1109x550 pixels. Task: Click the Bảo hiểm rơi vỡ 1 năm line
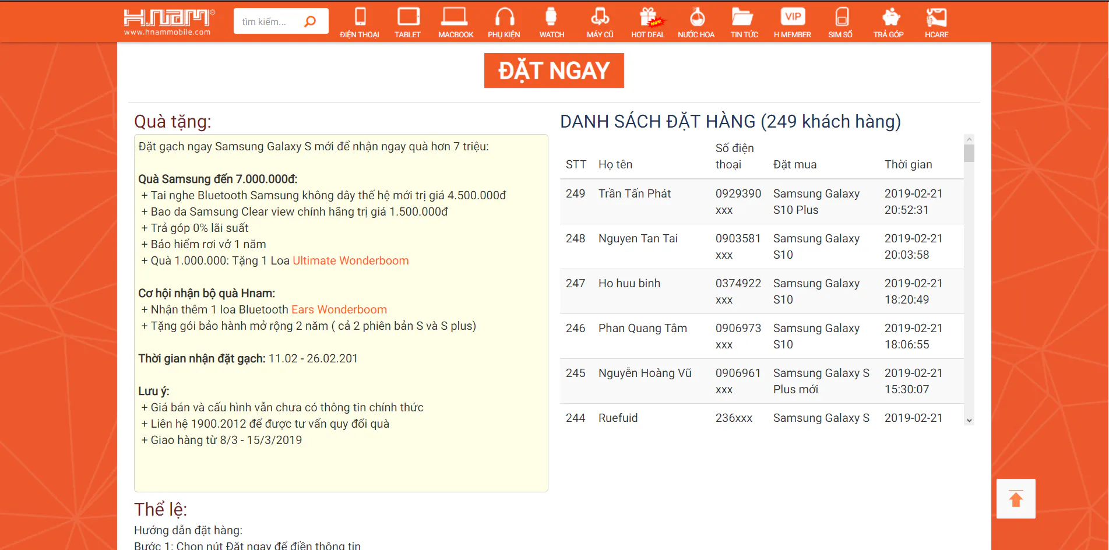[203, 244]
